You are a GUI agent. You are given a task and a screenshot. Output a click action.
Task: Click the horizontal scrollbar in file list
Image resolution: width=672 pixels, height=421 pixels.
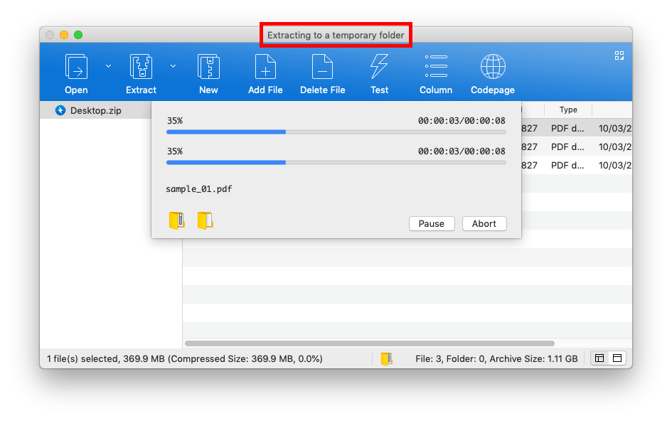[370, 343]
